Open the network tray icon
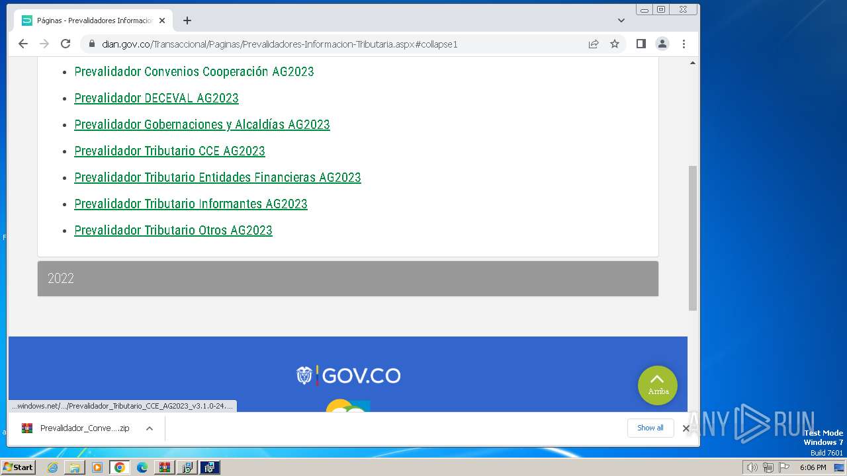This screenshot has height=476, width=847. click(768, 467)
